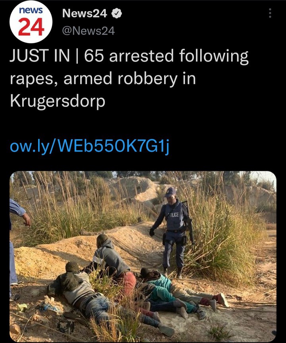
Task: Open the attached arrest photo
Action: pos(143,256)
